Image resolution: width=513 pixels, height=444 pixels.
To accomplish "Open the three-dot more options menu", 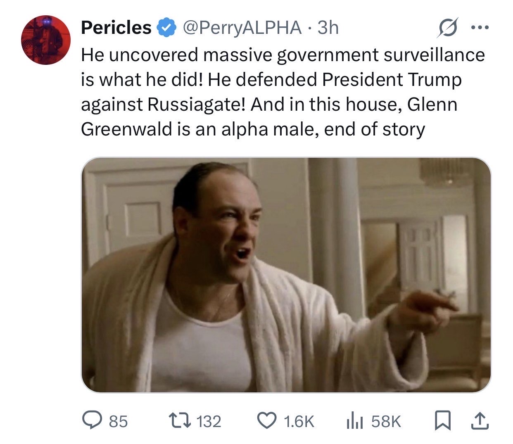I will point(480,28).
